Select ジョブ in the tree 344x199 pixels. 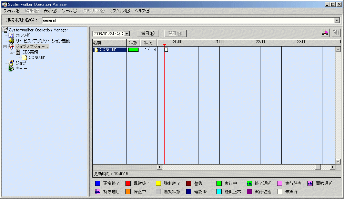pos(21,63)
